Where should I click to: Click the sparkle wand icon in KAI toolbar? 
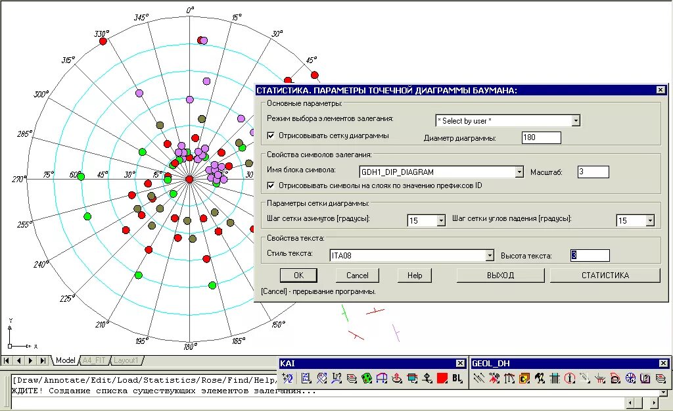pyautogui.click(x=288, y=378)
